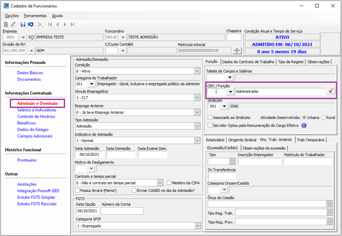The width and height of the screenshot is (342, 236).
Task: Open the Funcionário code dropdown arrow
Action: 123,37
